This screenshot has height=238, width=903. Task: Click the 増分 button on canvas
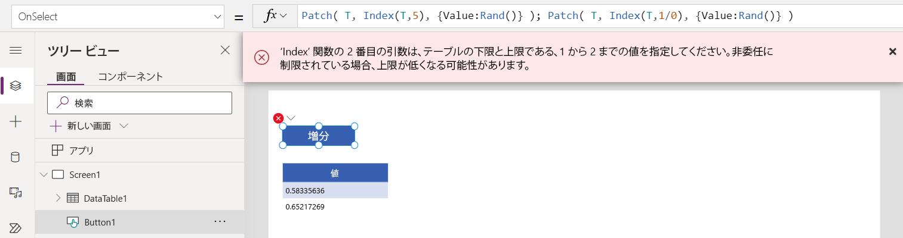[x=319, y=136]
